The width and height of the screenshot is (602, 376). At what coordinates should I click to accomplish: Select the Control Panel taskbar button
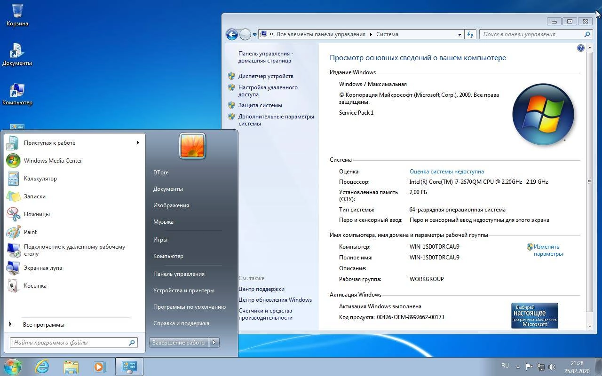[x=129, y=367]
